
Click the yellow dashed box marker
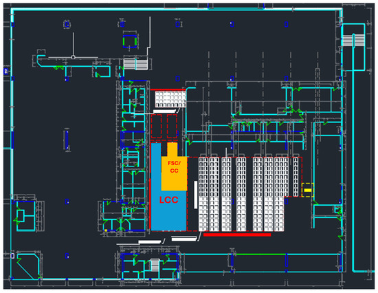[308, 190]
